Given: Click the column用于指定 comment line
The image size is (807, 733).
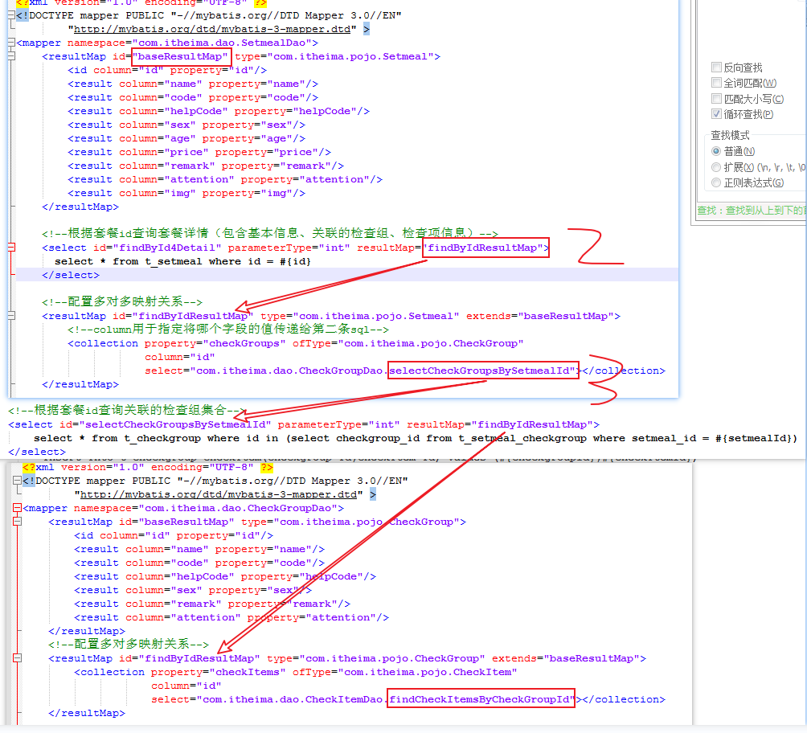Looking at the screenshot, I should point(228,329).
